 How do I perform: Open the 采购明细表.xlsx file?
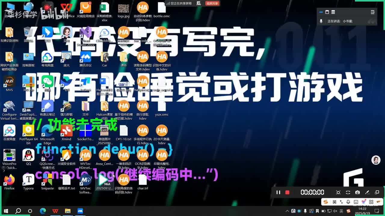(104, 12)
